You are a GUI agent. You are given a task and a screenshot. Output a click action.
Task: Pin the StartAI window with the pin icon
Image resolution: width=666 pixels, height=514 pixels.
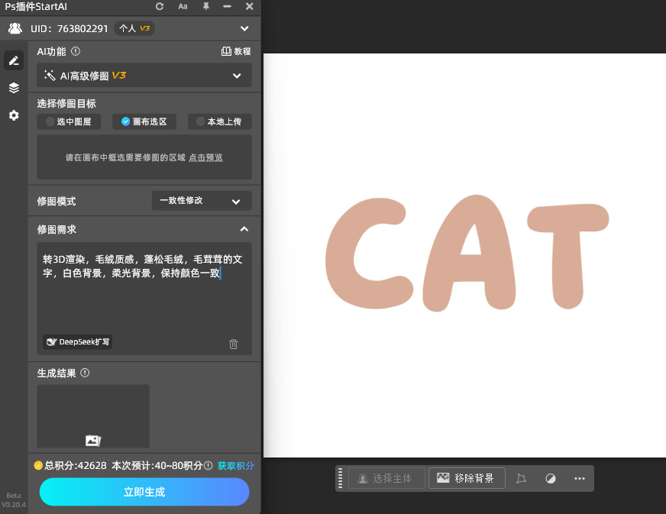click(205, 6)
